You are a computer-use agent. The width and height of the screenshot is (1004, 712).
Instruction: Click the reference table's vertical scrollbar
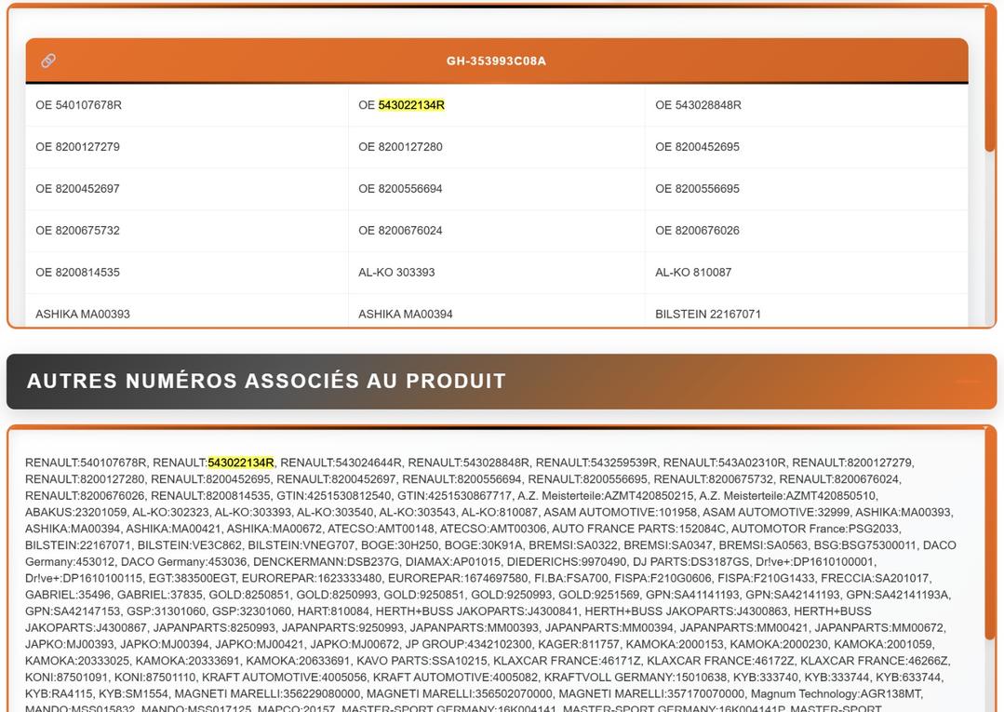tap(989, 79)
